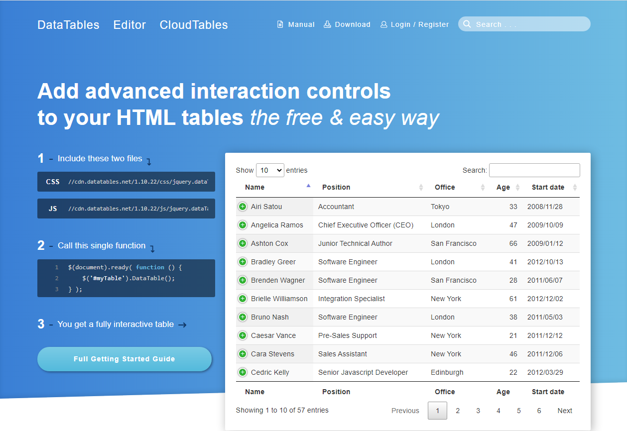Expand row details for Cedric Kelly
This screenshot has height=431, width=627.
coord(243,372)
